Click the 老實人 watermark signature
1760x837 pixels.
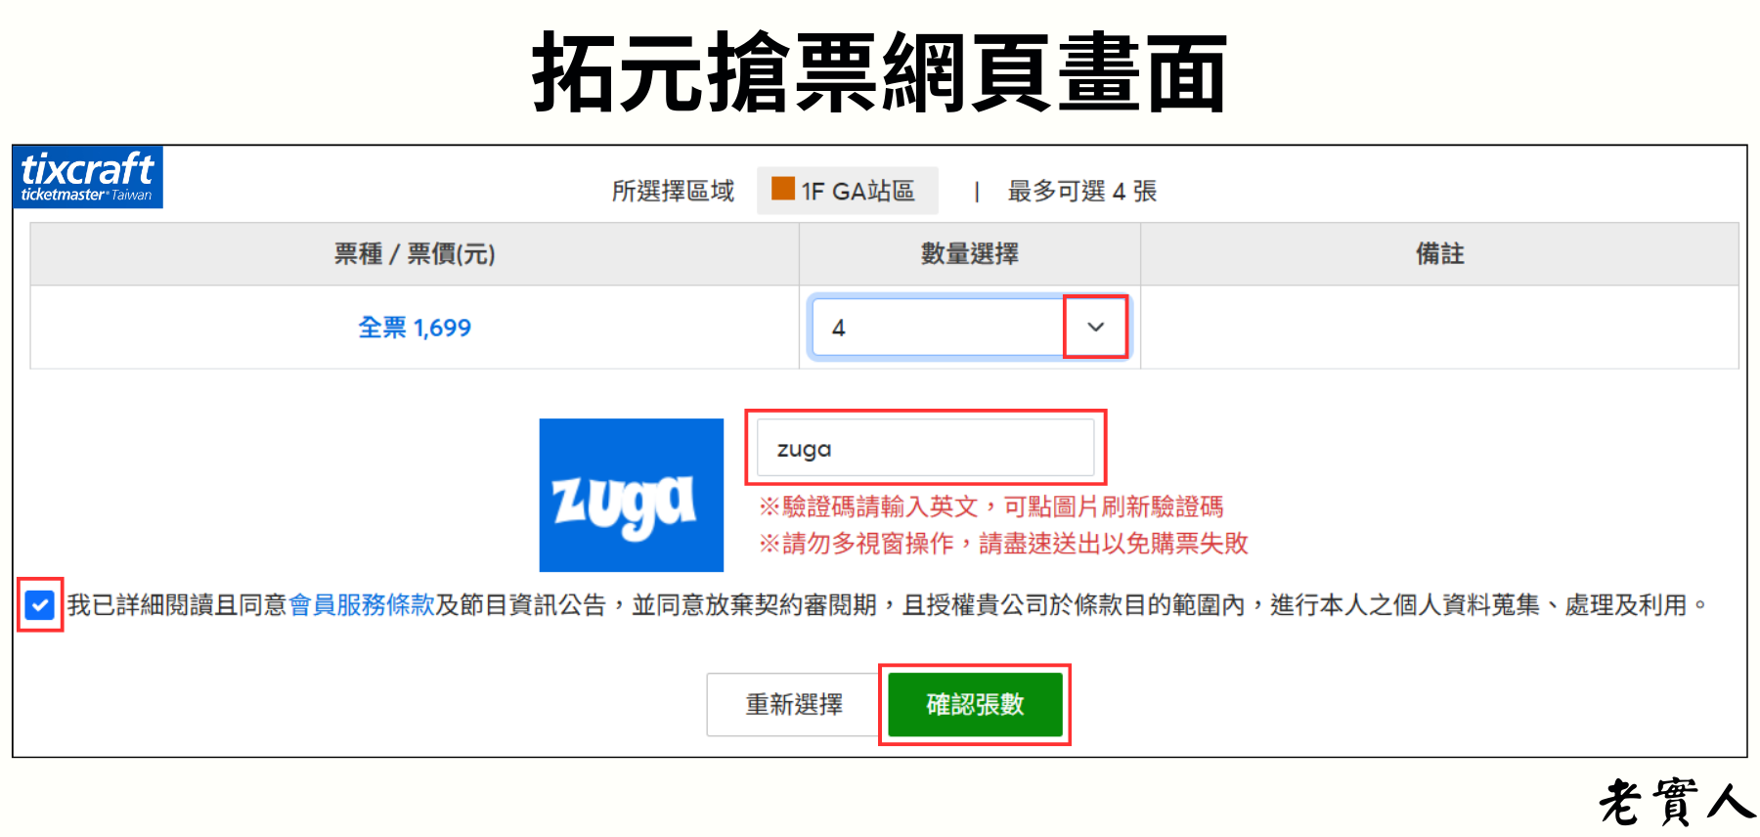pos(1678,802)
